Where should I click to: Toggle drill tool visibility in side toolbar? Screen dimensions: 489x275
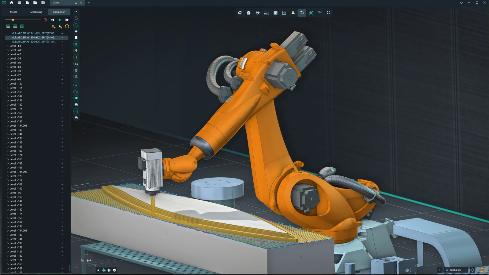(76, 57)
